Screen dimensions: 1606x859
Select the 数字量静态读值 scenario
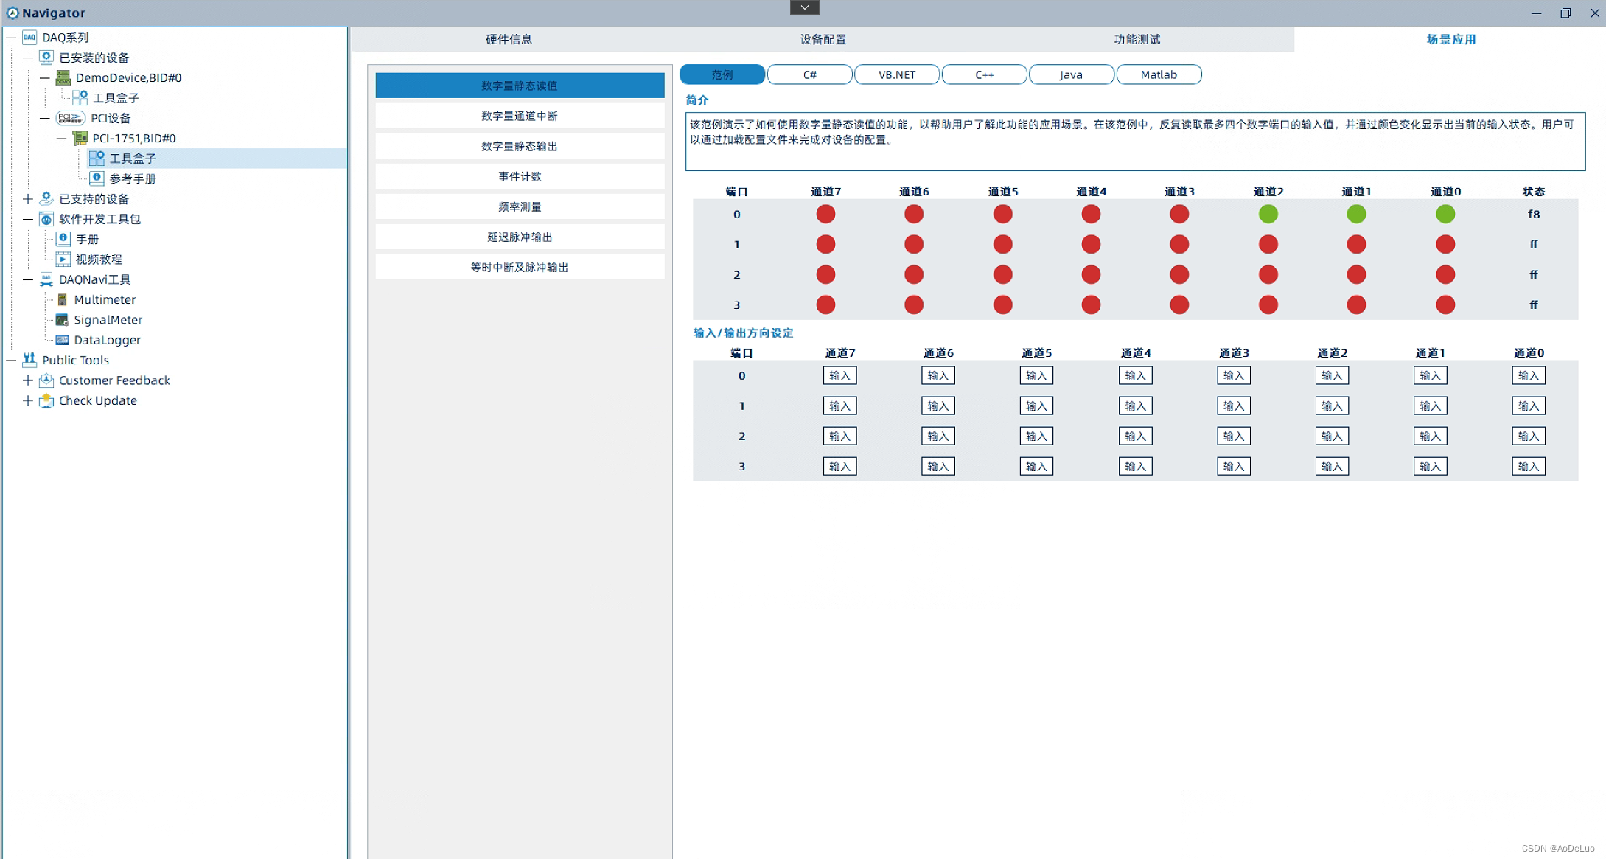tap(520, 86)
